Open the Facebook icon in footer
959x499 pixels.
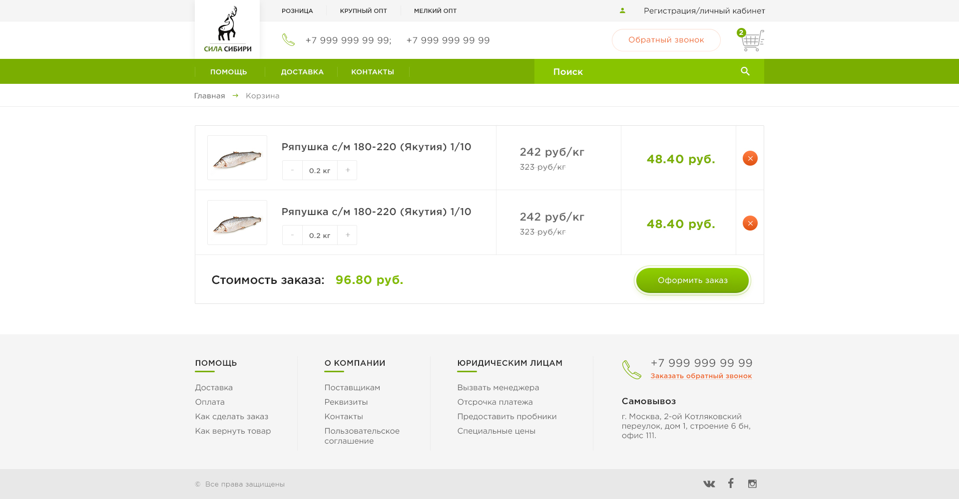731,483
